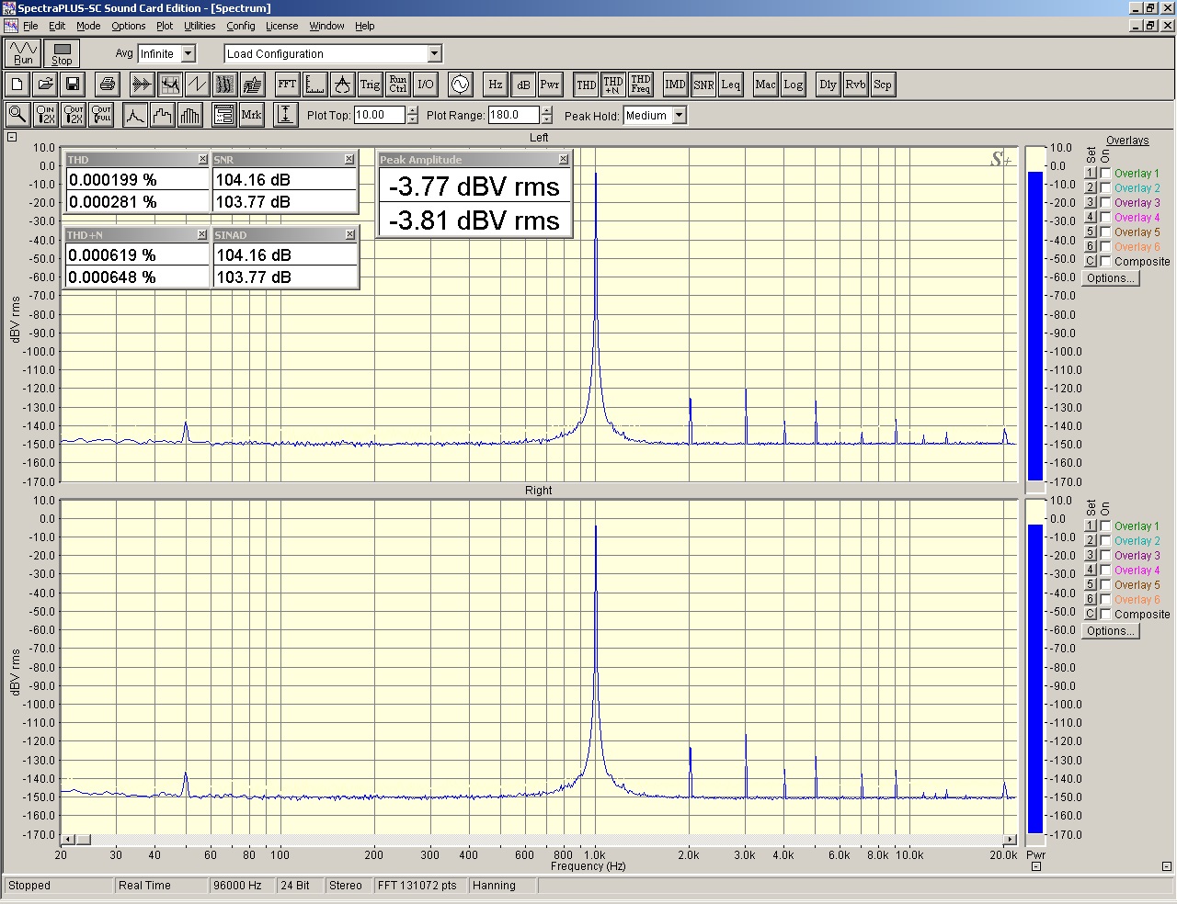
Task: Click the save floppy disk icon
Action: click(x=73, y=85)
